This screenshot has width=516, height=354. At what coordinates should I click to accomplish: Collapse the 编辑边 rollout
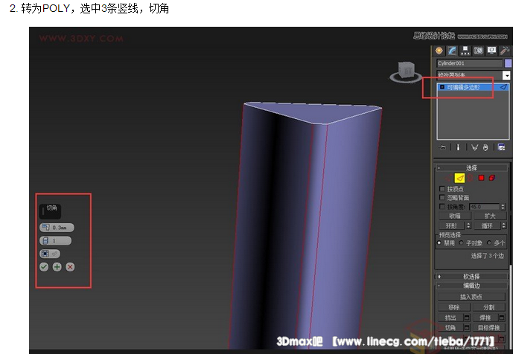(x=471, y=286)
